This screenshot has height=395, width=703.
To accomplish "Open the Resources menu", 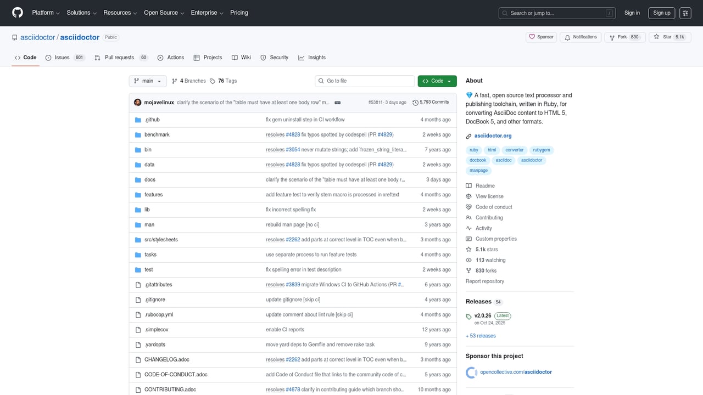I will 119,13.
